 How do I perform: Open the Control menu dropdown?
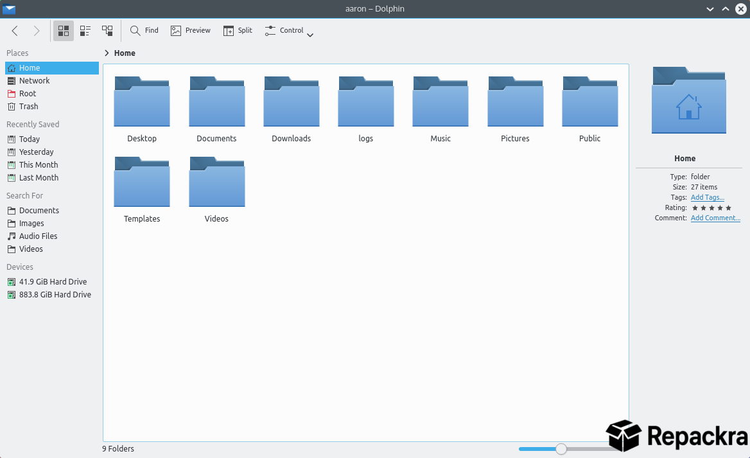point(289,31)
